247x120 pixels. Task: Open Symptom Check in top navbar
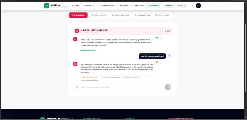[106, 6]
